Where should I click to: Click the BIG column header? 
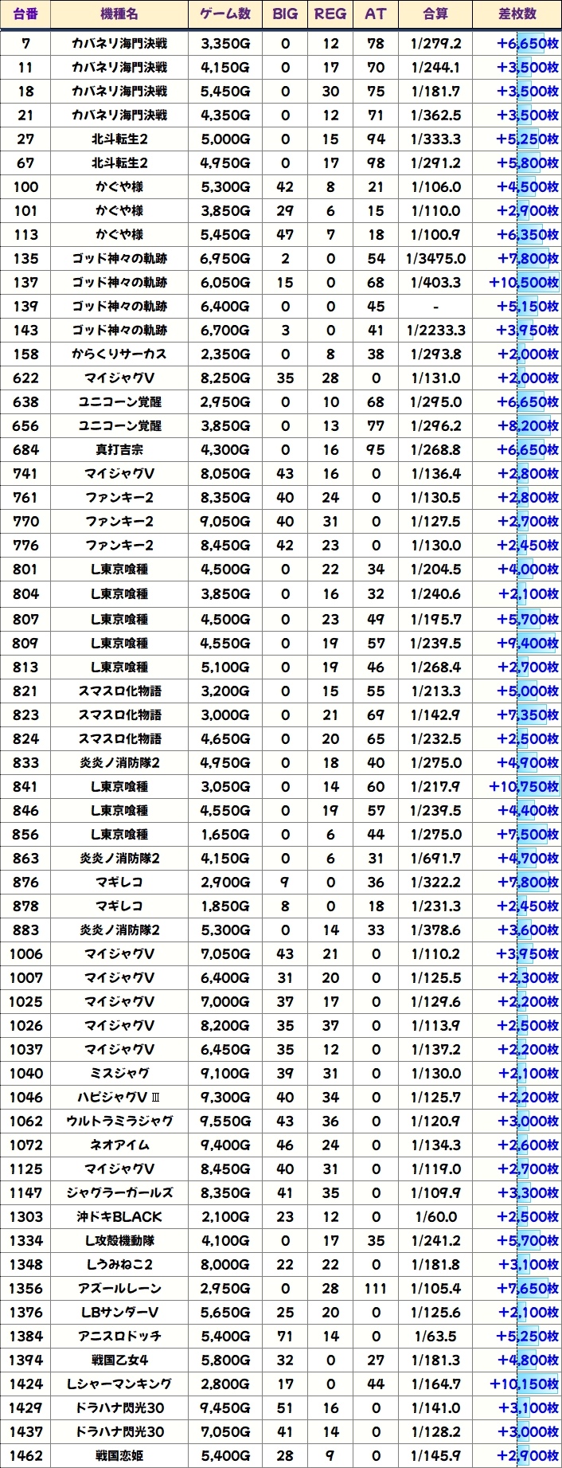click(285, 14)
